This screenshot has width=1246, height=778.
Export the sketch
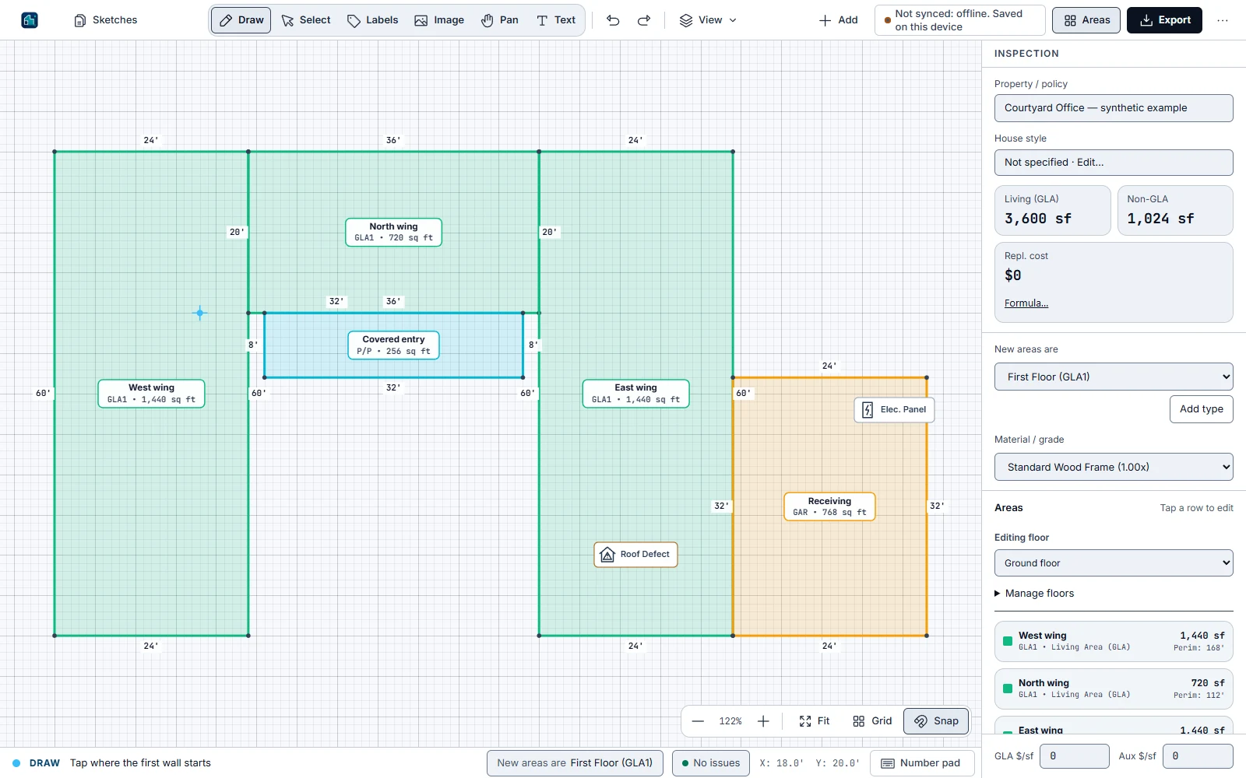pos(1164,20)
